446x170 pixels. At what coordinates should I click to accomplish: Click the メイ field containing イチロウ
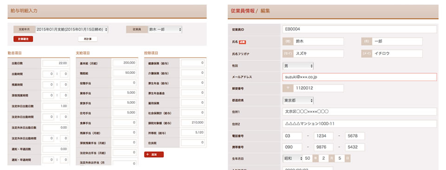[397, 54]
